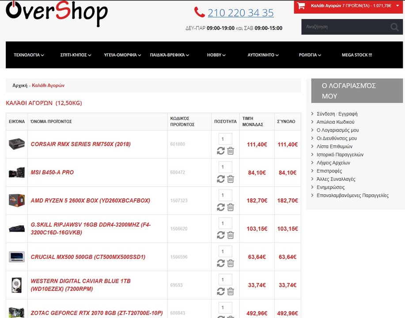Click refresh icon in AMD Ryzen 5 2600X row
405x318 pixels.
[220, 207]
